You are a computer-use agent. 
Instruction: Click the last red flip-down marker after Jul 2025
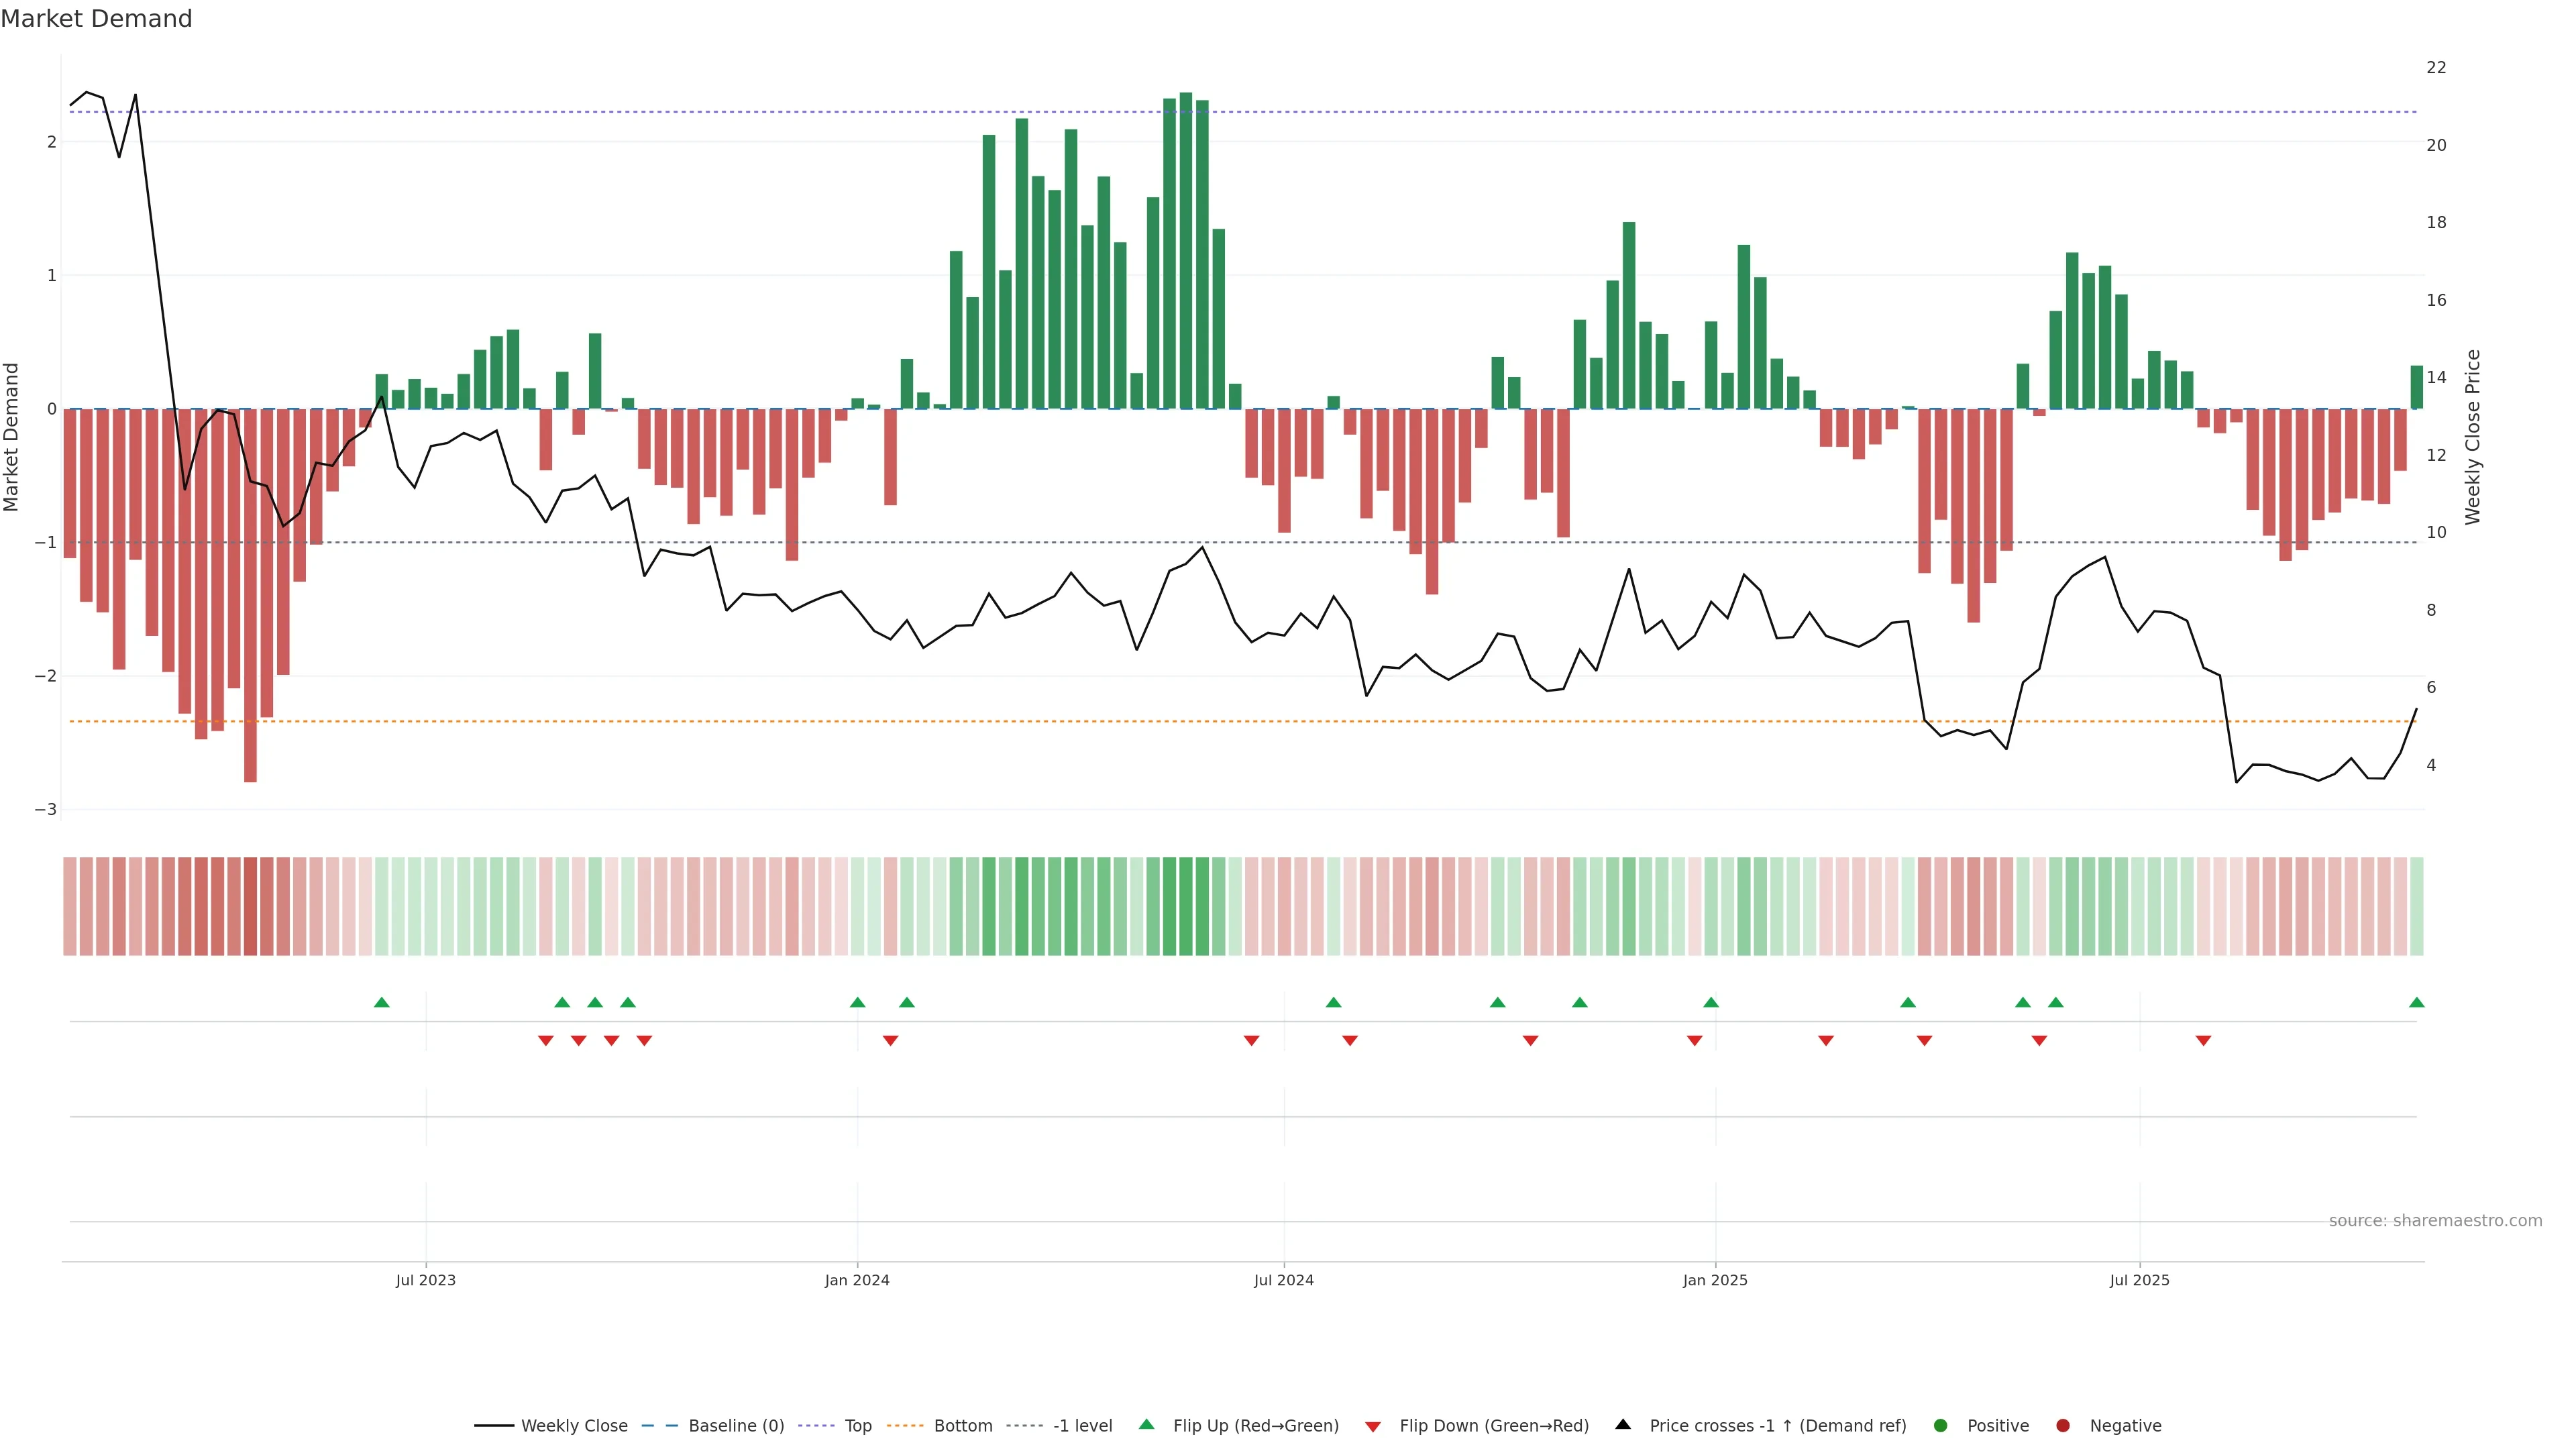(2203, 1041)
